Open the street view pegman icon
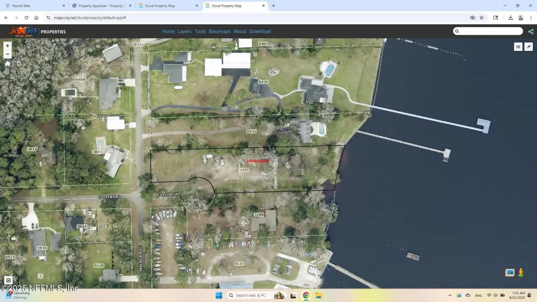The width and height of the screenshot is (537, 302). (x=521, y=273)
